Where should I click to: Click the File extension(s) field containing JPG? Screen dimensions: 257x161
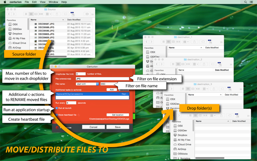[102, 79]
